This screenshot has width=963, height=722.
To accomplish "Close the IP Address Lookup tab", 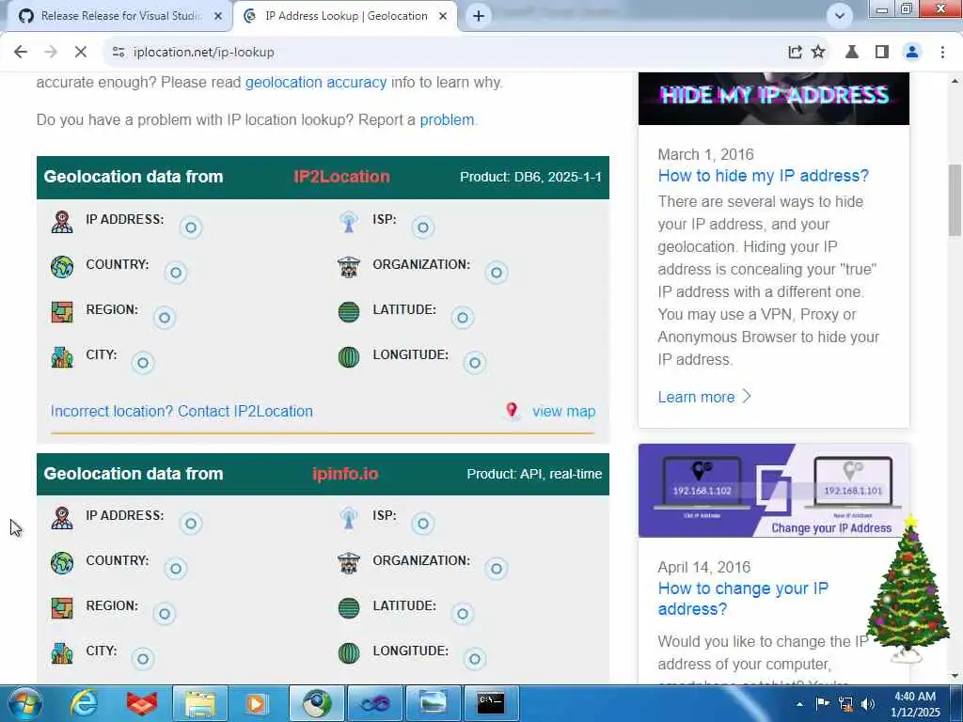I will coord(443,16).
